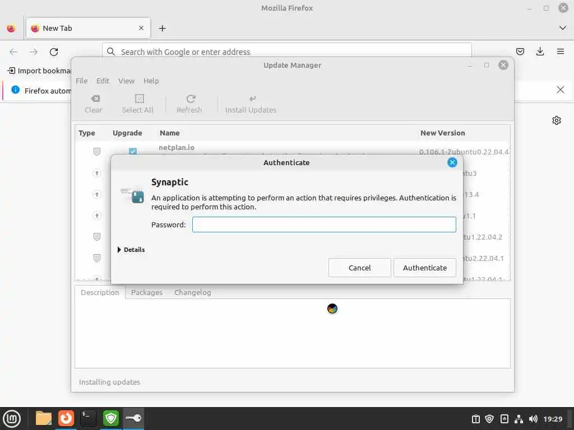Switch to the Description tab
Image resolution: width=574 pixels, height=430 pixels.
pos(100,292)
